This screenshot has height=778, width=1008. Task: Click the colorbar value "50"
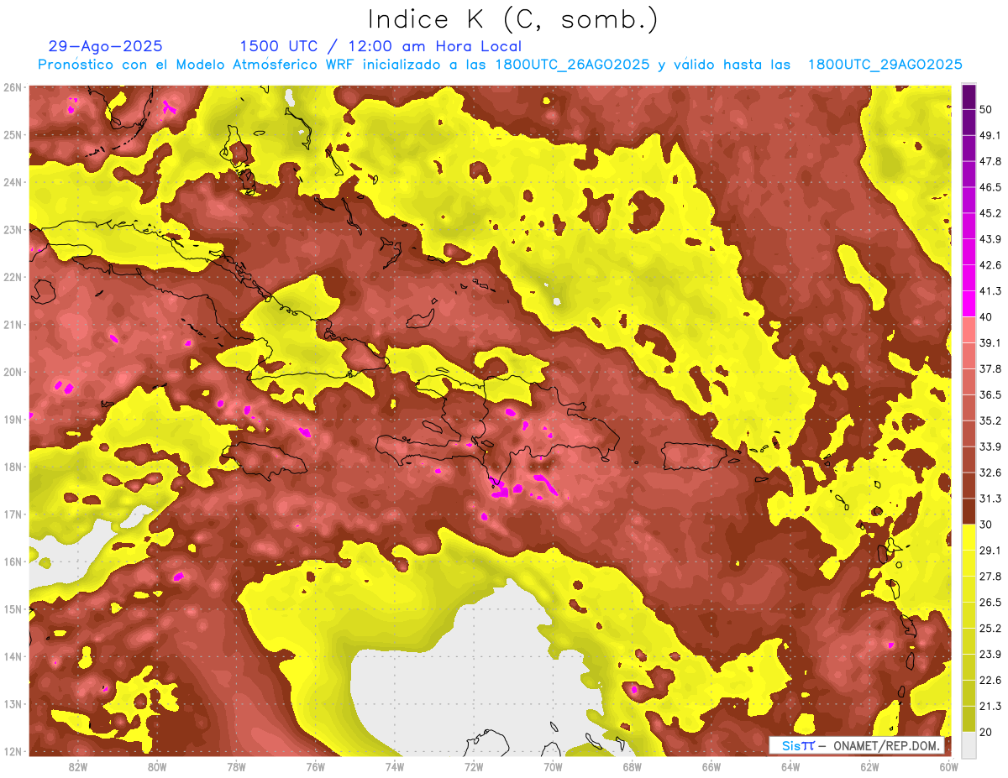987,109
